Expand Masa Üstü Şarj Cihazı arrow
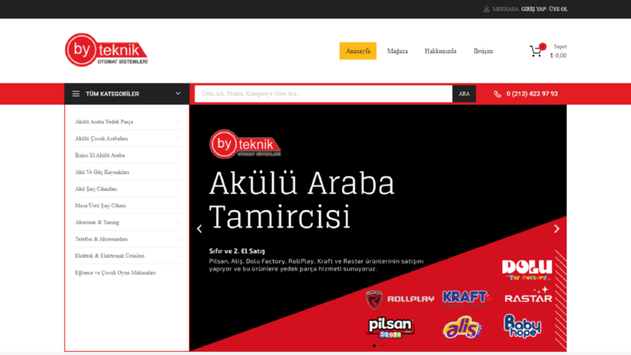Viewport: 631px width, 355px height. click(178, 205)
